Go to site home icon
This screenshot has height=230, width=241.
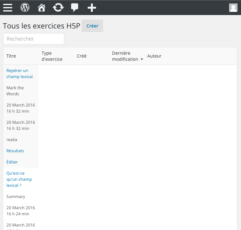42,8
